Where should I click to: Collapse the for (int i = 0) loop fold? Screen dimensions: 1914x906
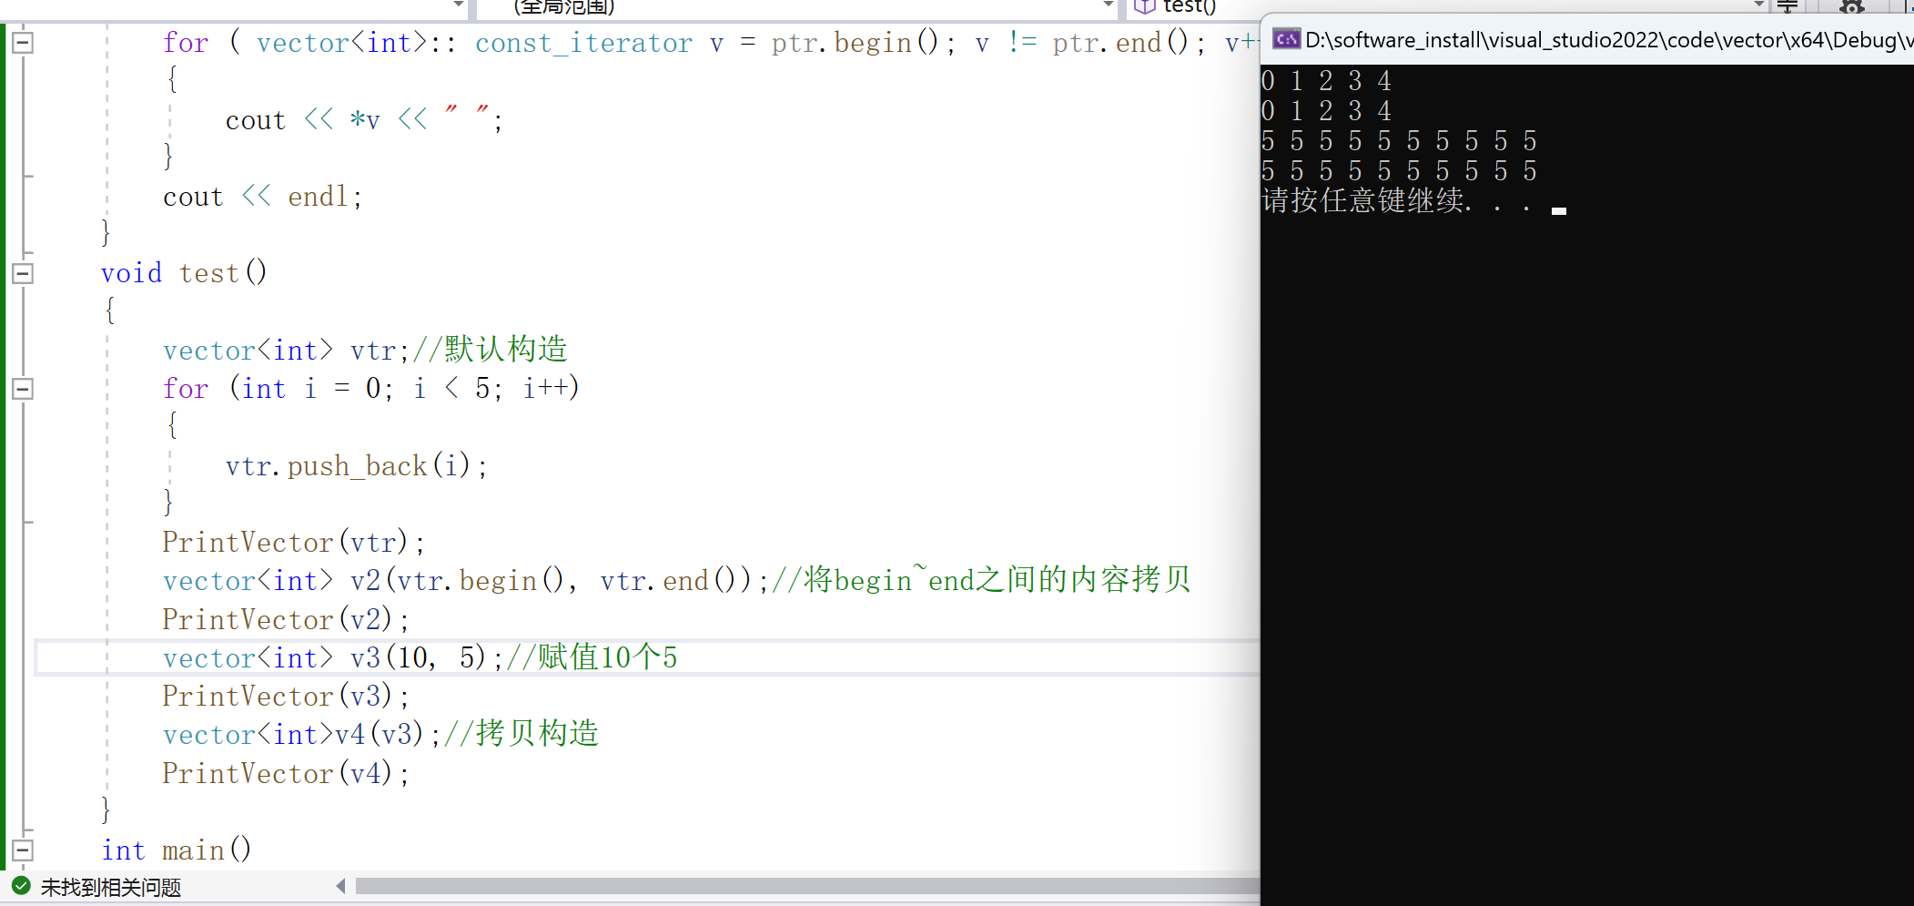(x=23, y=389)
